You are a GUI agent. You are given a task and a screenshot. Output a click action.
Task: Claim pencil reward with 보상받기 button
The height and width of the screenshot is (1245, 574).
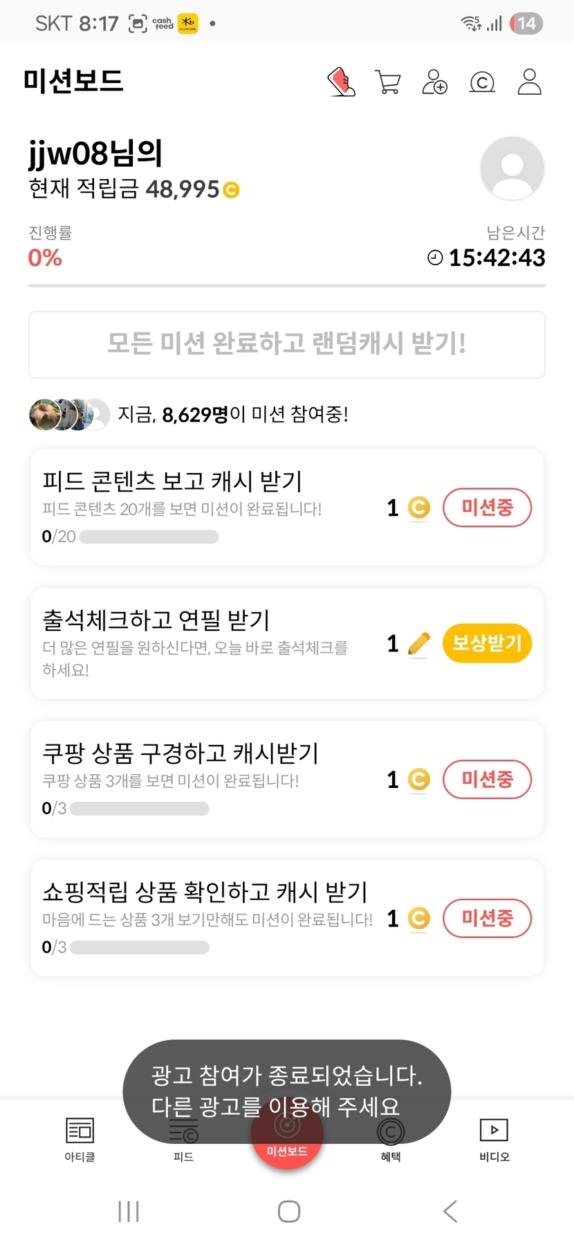click(x=487, y=643)
